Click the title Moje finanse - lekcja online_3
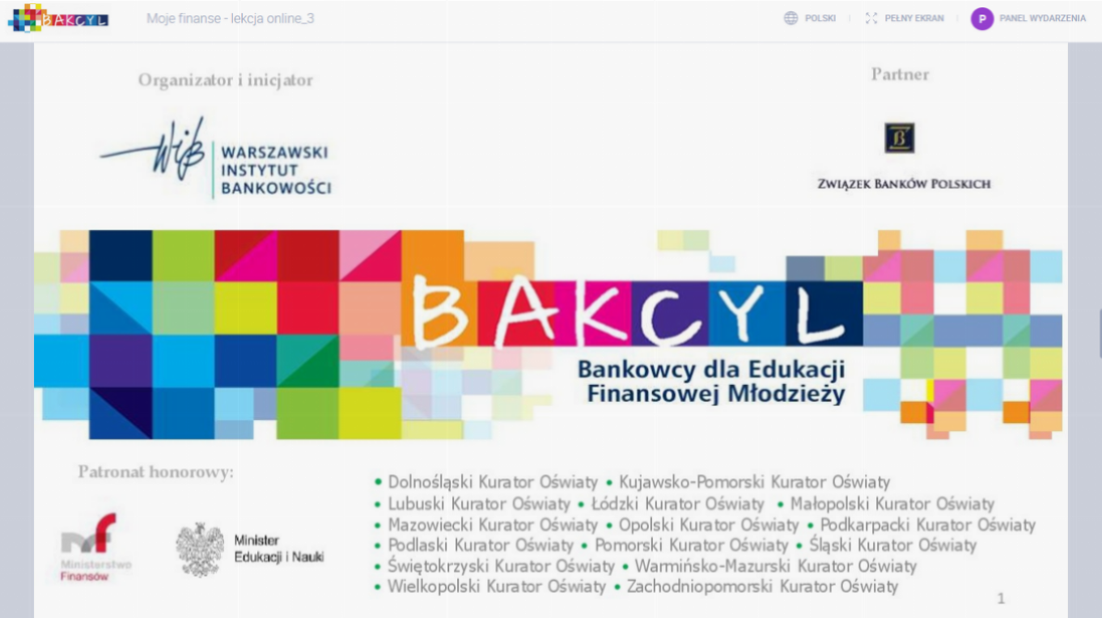 coord(231,18)
